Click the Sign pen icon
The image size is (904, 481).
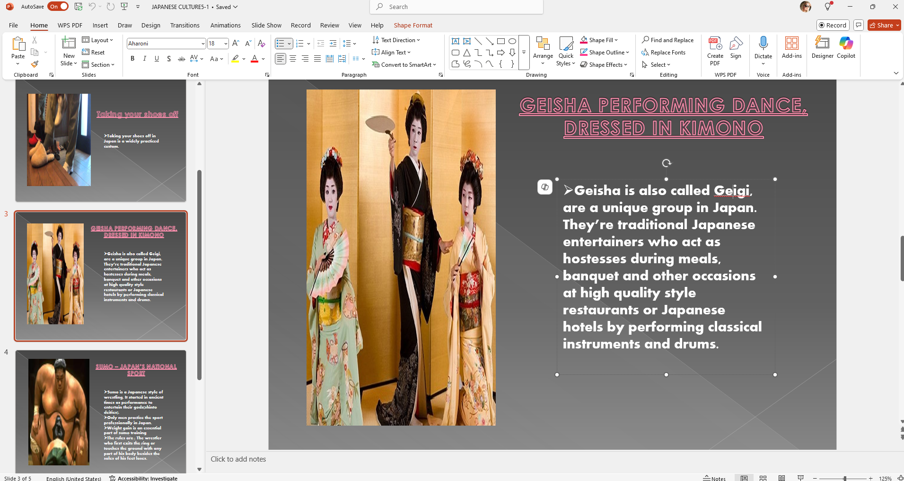[736, 47]
